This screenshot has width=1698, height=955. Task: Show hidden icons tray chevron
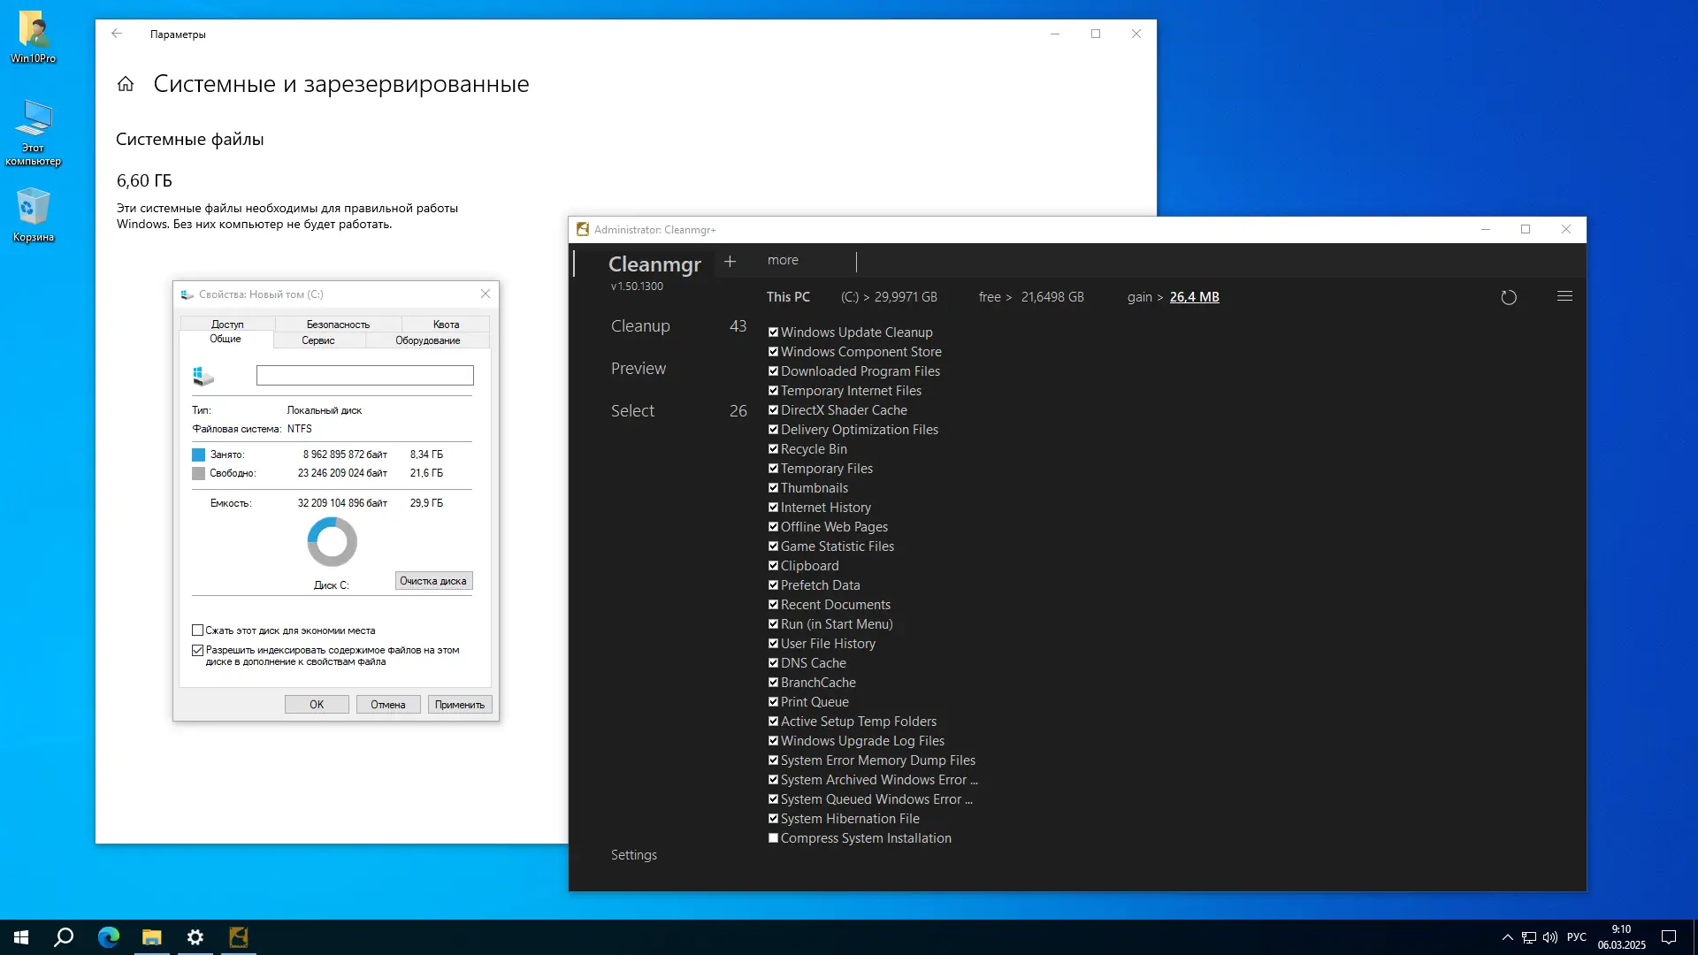(1507, 937)
